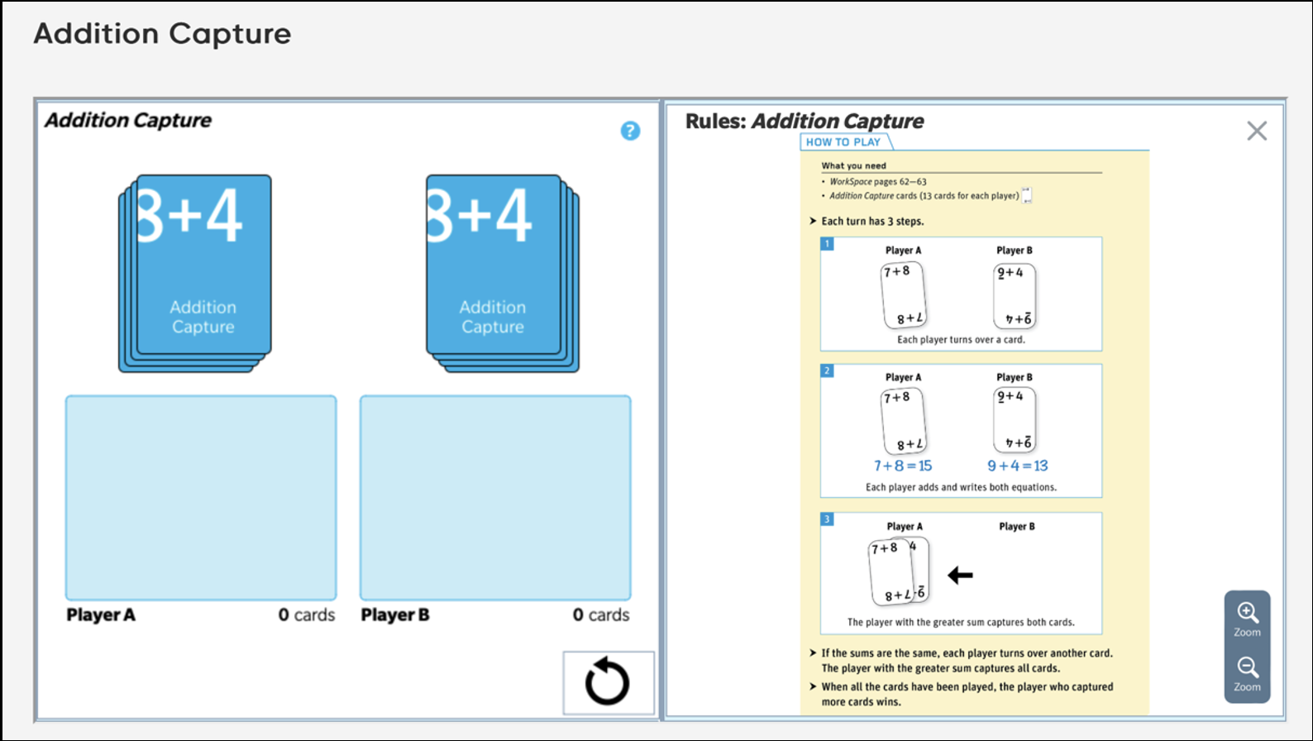Viewport: 1313px width, 741px height.
Task: Select Player B's empty card area
Action: coord(495,498)
